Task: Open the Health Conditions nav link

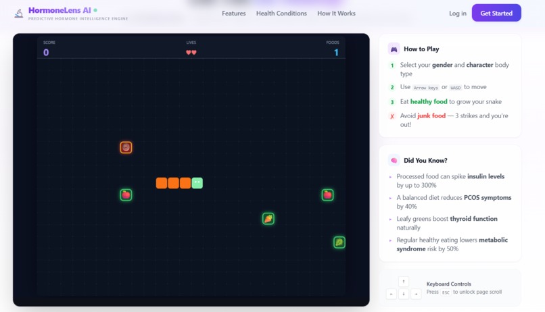Action: coord(281,14)
